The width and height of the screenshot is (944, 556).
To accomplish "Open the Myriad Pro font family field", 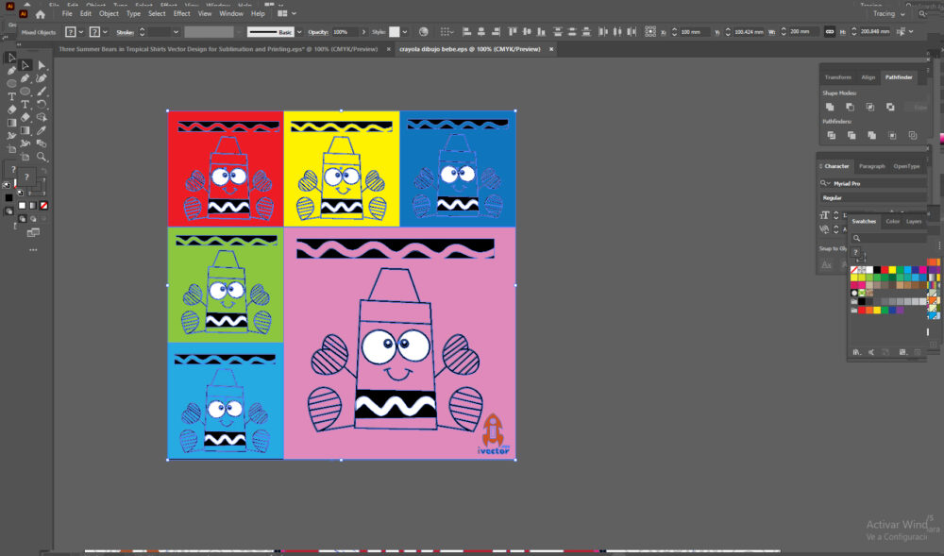I will coord(872,183).
